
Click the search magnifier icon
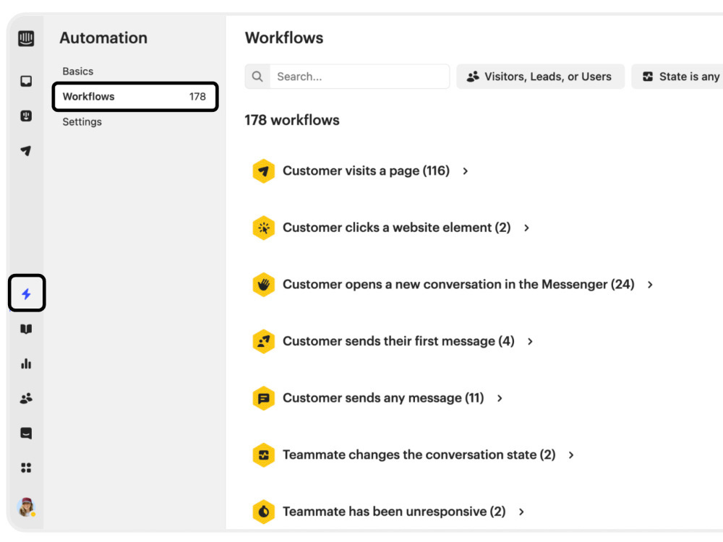pyautogui.click(x=257, y=77)
